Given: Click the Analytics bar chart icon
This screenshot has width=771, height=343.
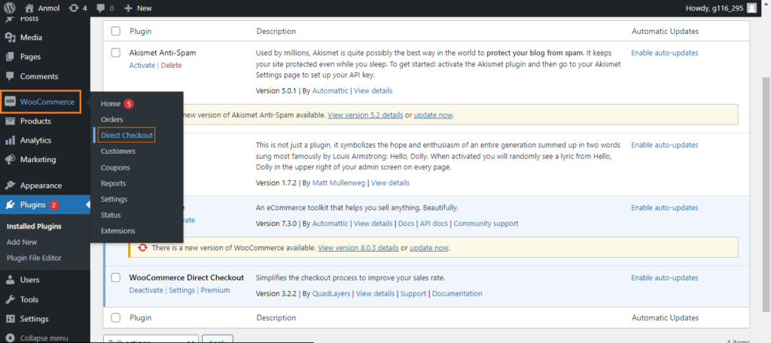Looking at the screenshot, I should click(x=10, y=140).
